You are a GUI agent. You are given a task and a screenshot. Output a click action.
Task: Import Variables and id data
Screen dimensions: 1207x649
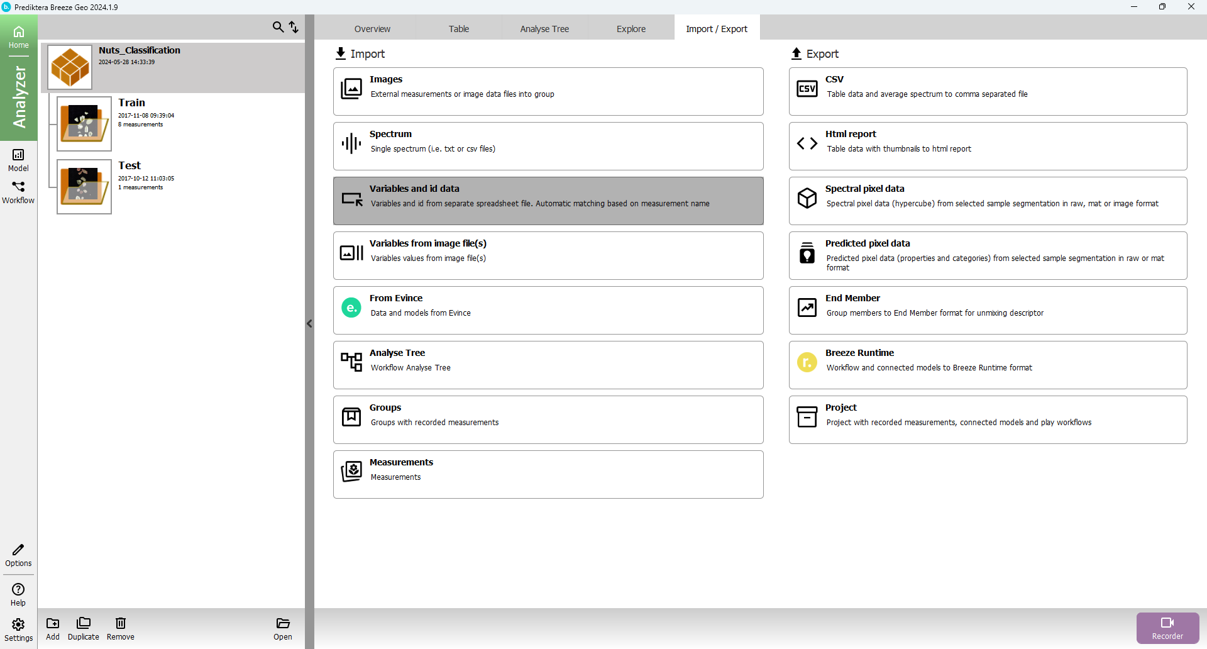click(x=548, y=201)
